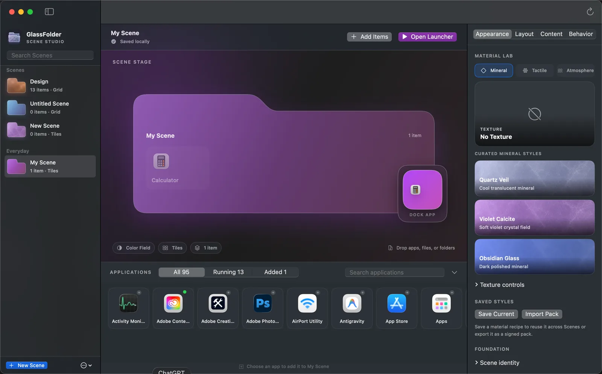This screenshot has height=374, width=602.
Task: Click the Calculator app icon in My Scene
Action: (161, 161)
